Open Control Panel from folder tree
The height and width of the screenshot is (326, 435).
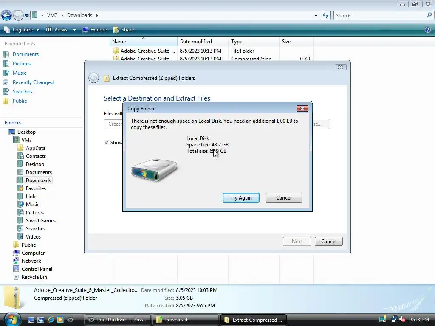[37, 269]
